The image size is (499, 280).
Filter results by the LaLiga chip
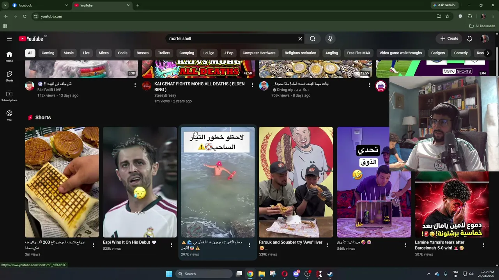209,53
